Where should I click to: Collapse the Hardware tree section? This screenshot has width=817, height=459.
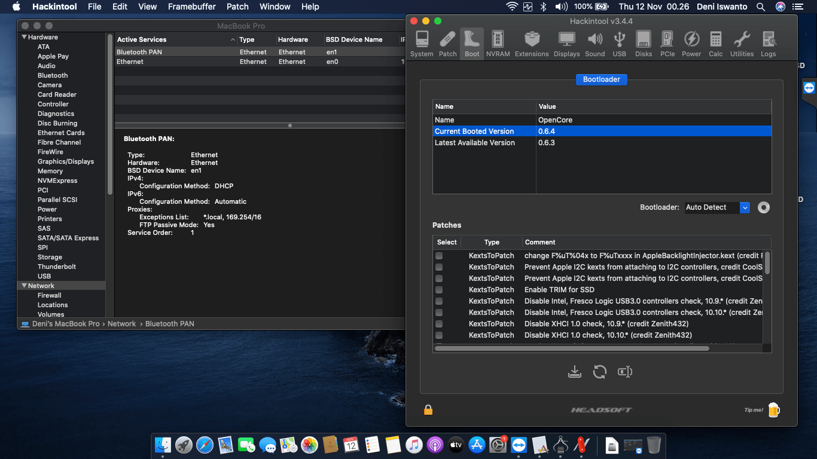24,37
